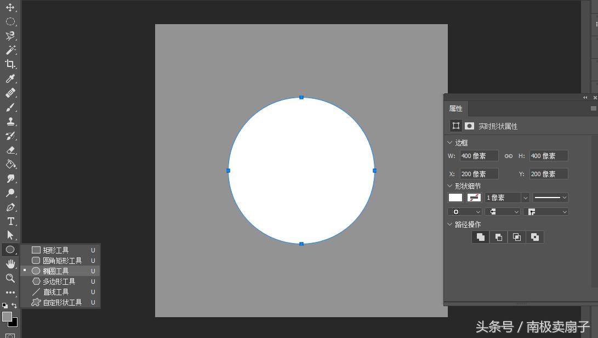Open the stroke width dropdown arrow
Viewport: 598px width, 338px height.
coord(525,198)
